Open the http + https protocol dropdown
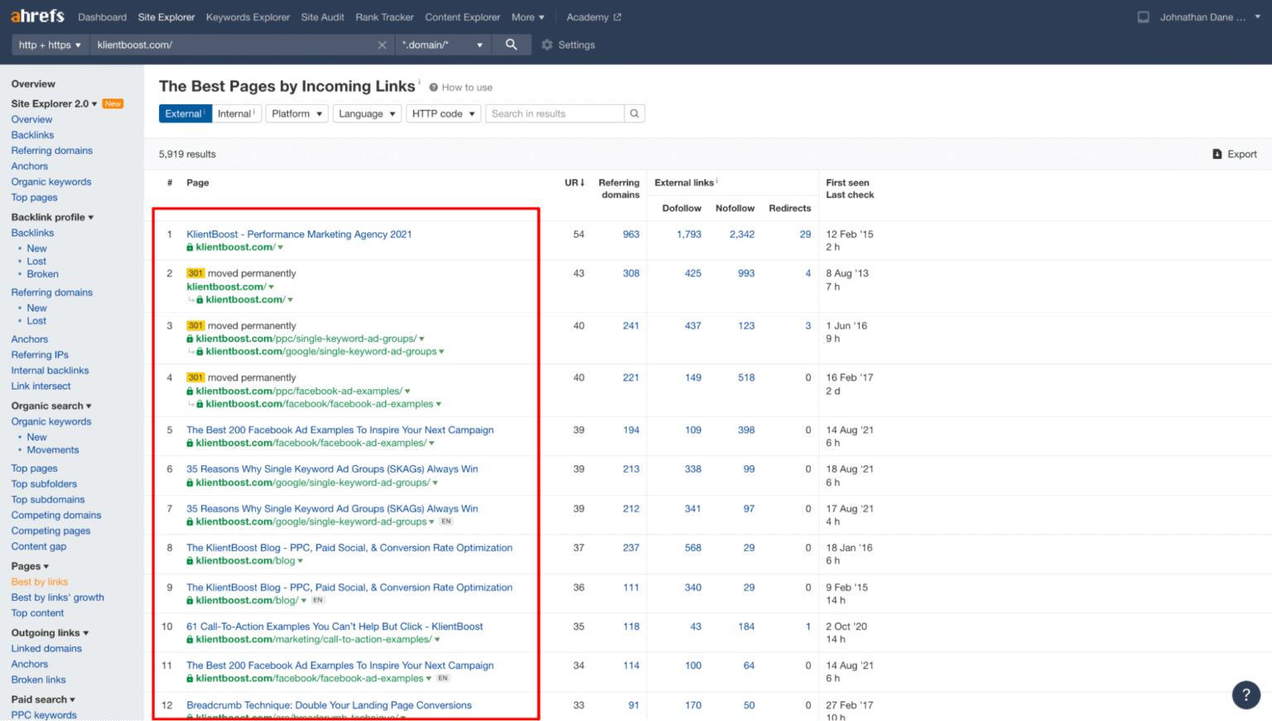Screen dimensions: 1272x721 50,45
